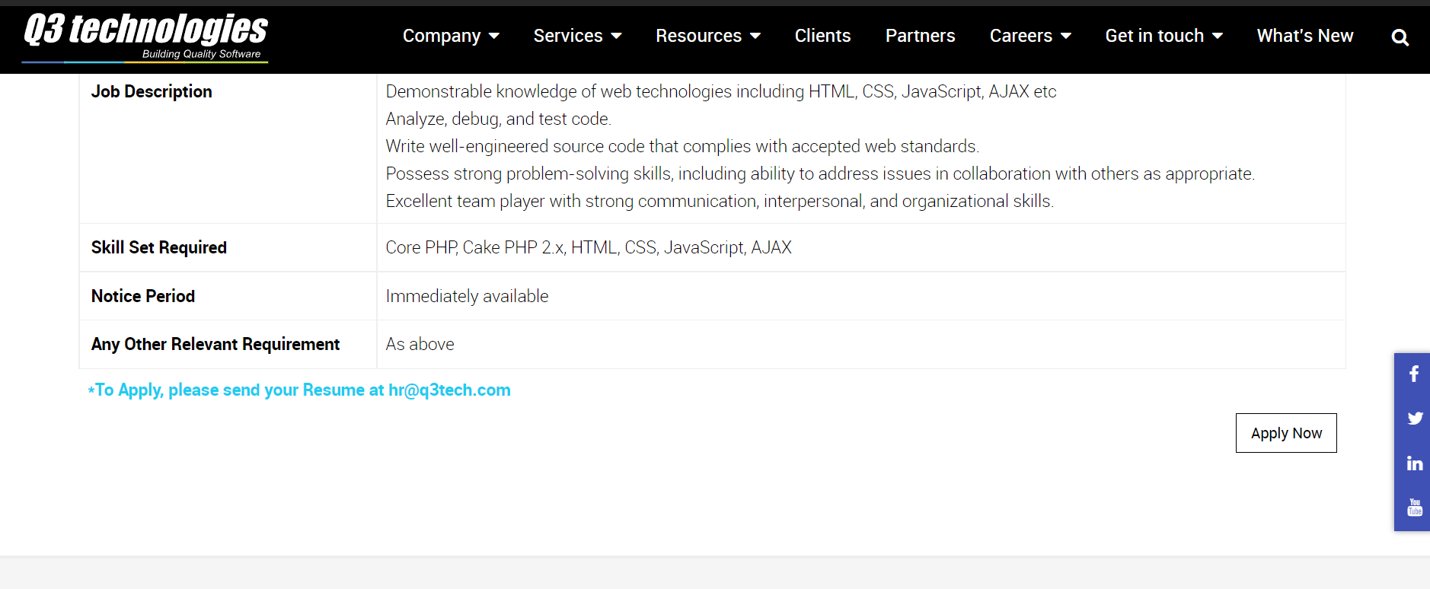Expand the Get in touch dropdown arrow
1430x589 pixels.
point(1218,36)
